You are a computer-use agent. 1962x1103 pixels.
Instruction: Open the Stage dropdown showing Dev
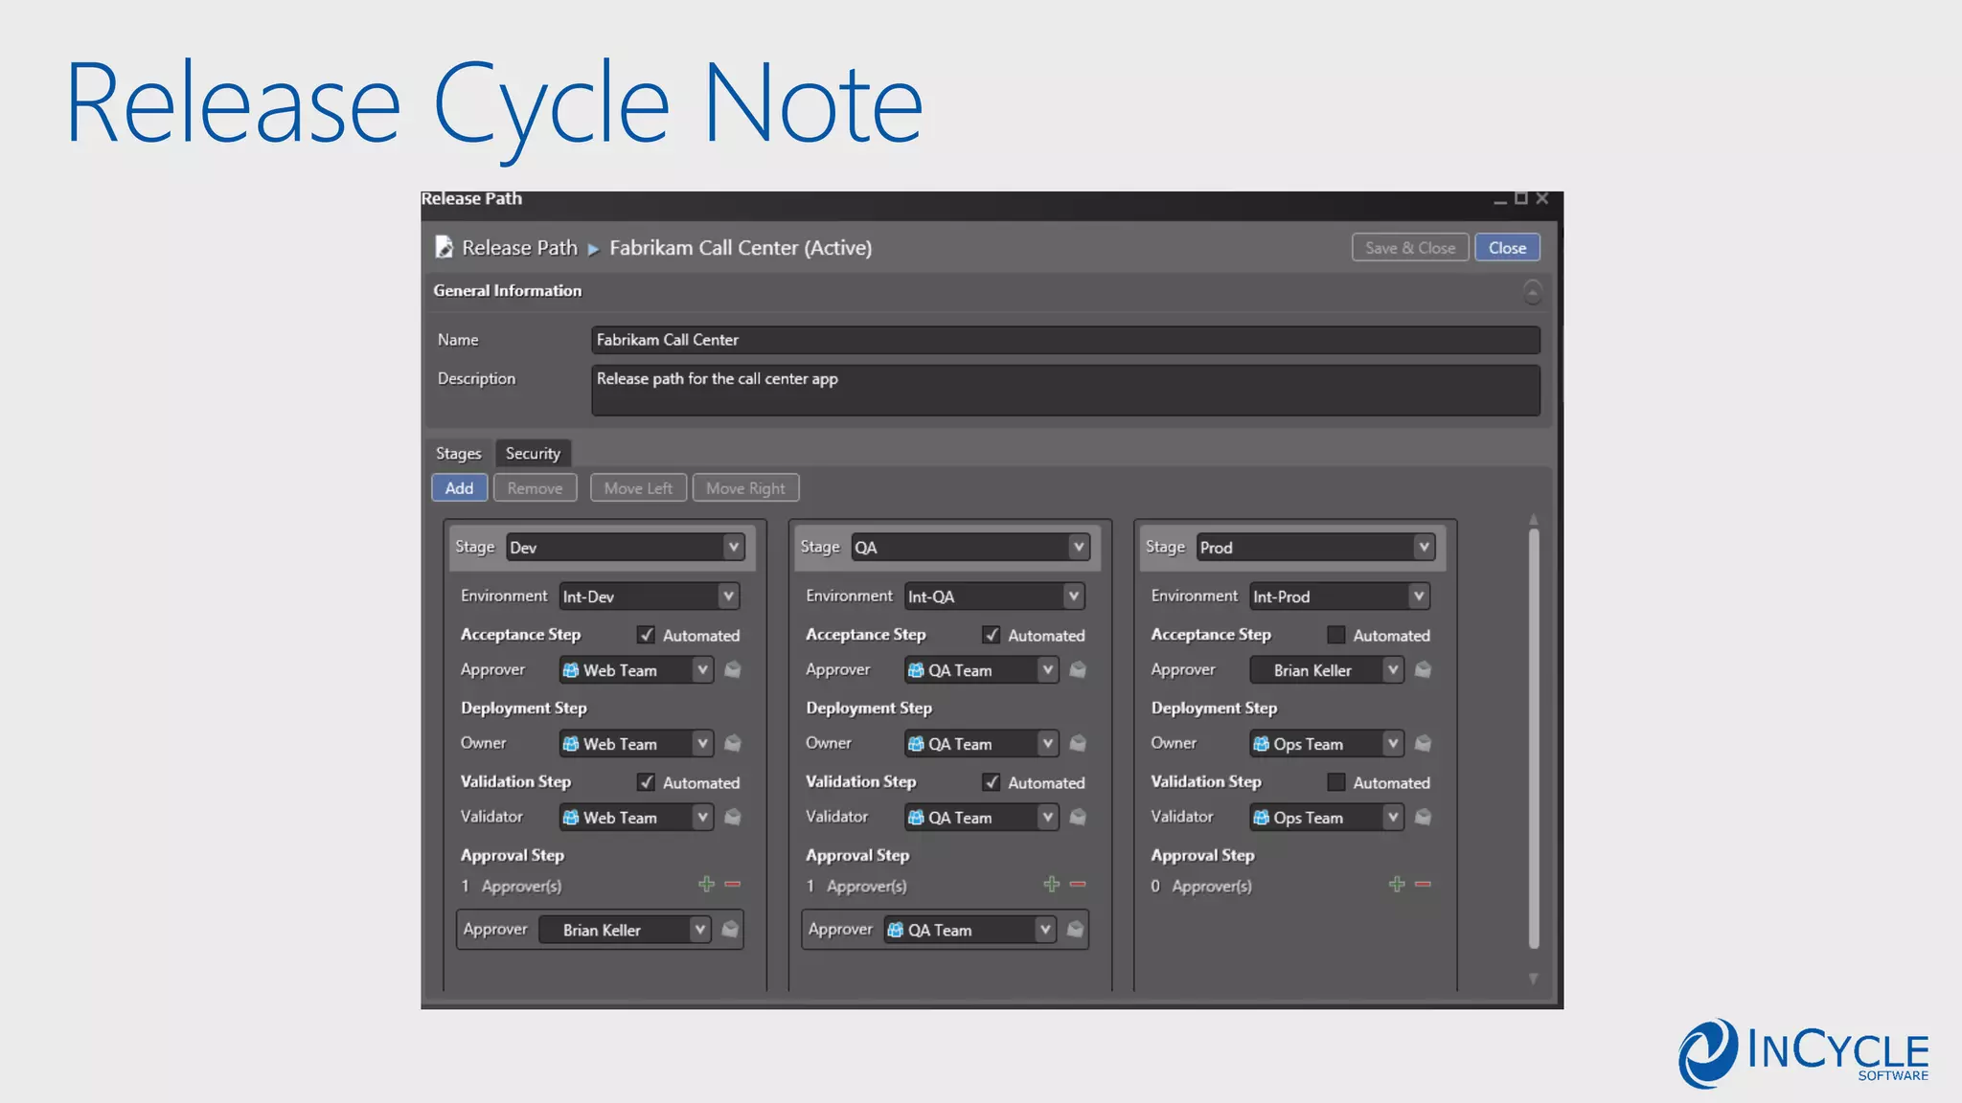625,547
